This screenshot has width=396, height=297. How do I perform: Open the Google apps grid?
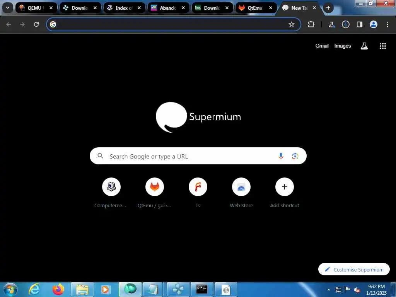pos(382,46)
